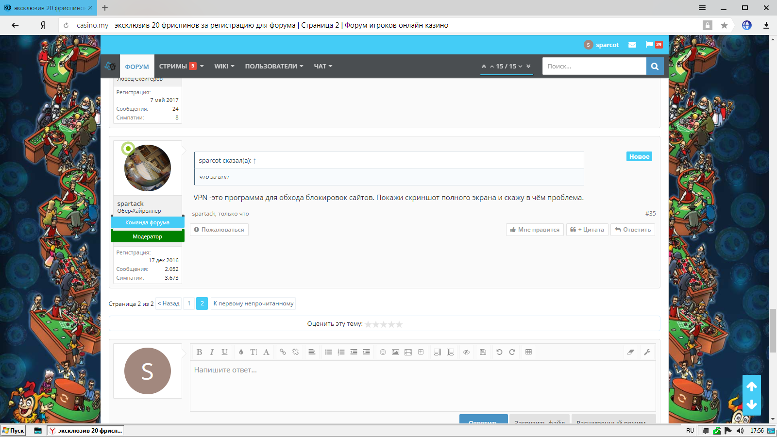Open the WIKI navigation menu
Screen dimensions: 777x437
point(224,67)
